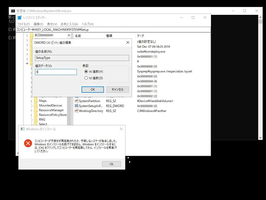Screen dimensions: 266x200
Task: Expand the ResourcePolicyStore tree node
Action: [x=31, y=115]
